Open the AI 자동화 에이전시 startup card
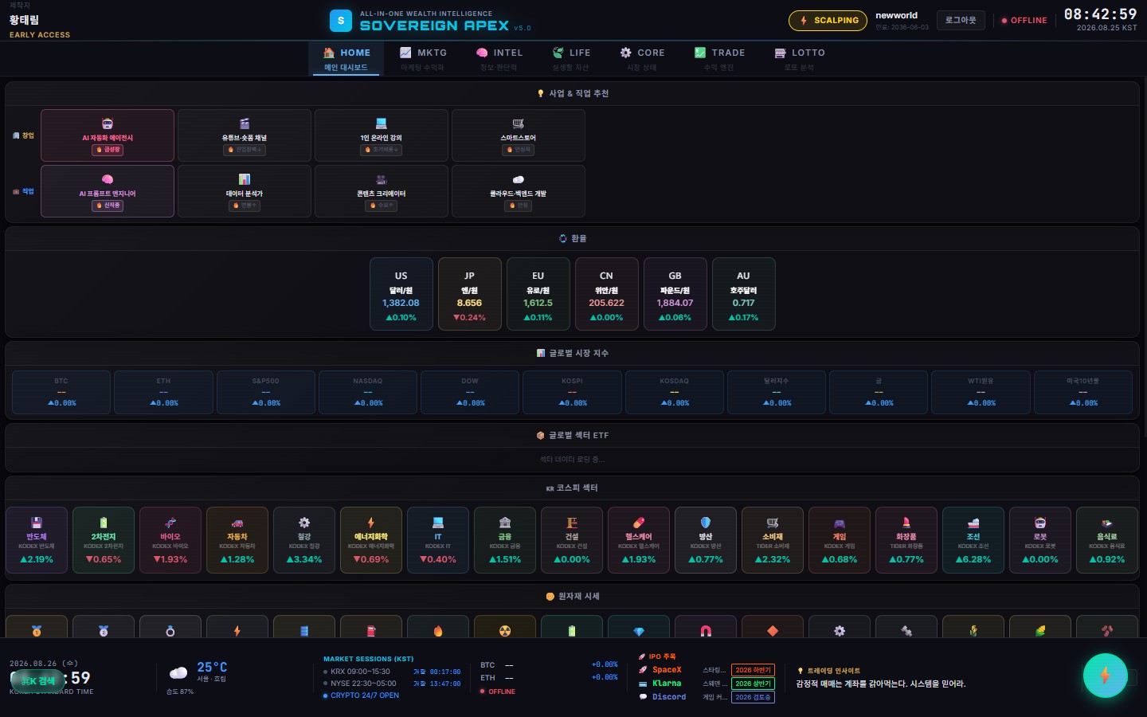 pos(108,135)
